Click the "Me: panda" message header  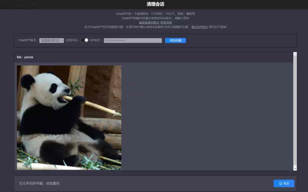tap(25, 57)
